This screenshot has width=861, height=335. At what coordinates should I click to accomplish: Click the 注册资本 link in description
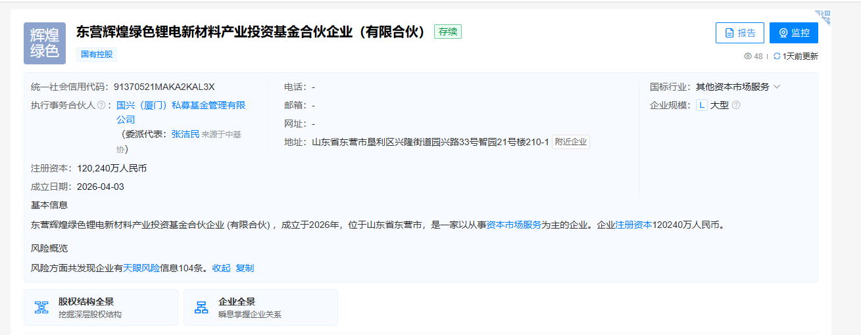coord(633,225)
